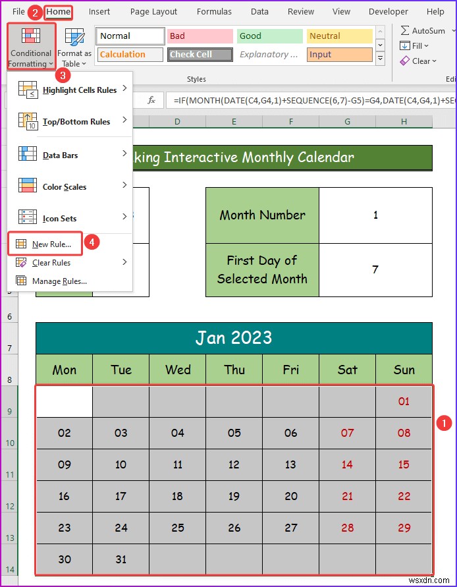This screenshot has width=457, height=587.
Task: Click the fx Insert Function icon
Action: pyautogui.click(x=151, y=100)
